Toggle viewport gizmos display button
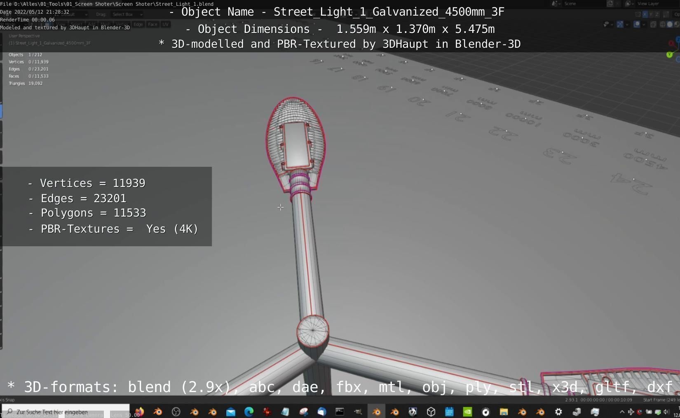 (620, 24)
